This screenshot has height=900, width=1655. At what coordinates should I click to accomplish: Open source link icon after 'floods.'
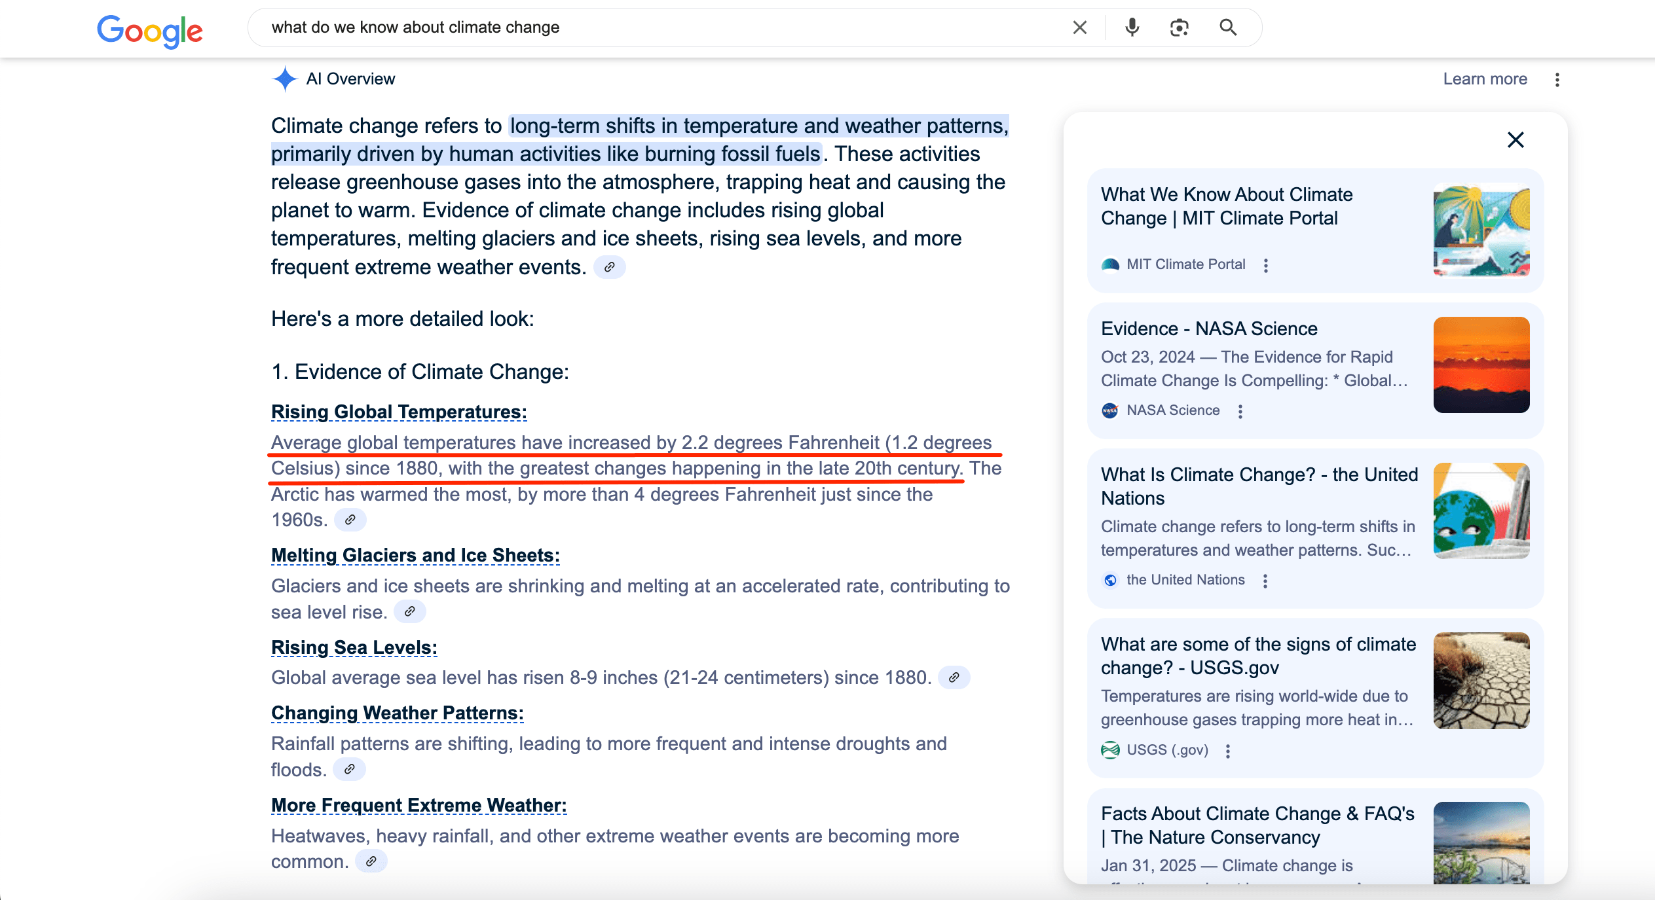click(350, 769)
